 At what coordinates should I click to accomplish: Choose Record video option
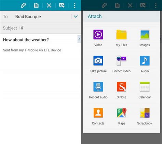pos(121,64)
